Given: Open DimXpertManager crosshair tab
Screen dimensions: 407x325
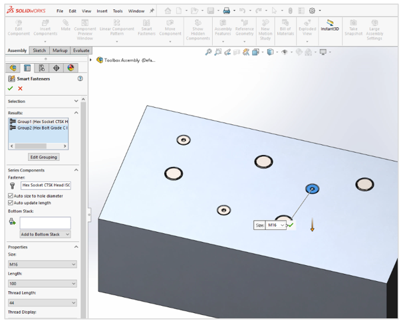Looking at the screenshot, I should point(56,68).
